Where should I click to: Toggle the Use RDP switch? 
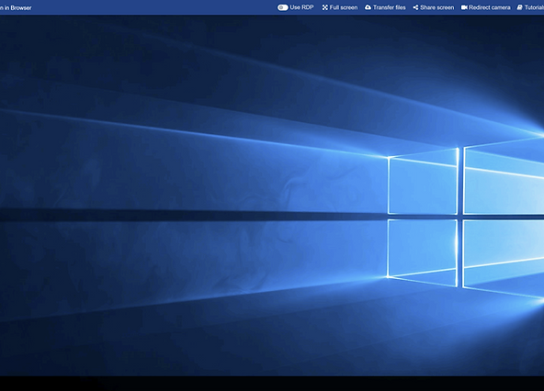pos(283,7)
